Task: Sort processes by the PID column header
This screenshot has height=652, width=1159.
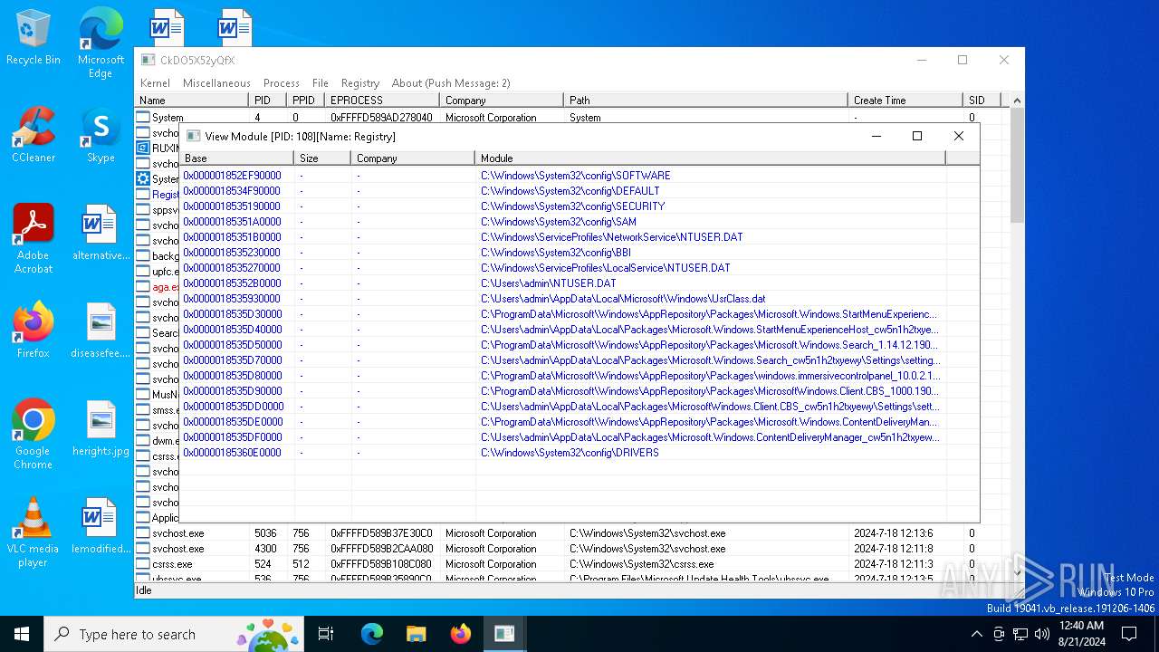Action: point(268,101)
